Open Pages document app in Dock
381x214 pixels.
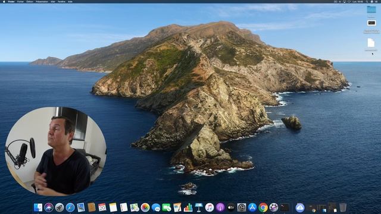coord(177,207)
